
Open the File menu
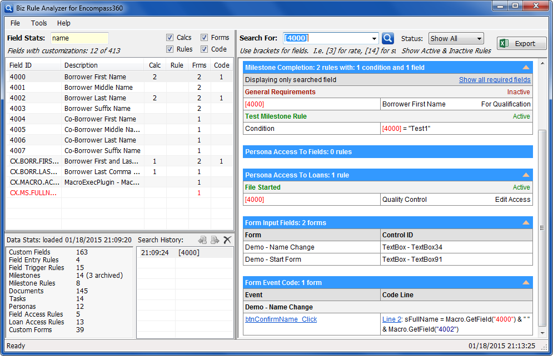[15, 23]
